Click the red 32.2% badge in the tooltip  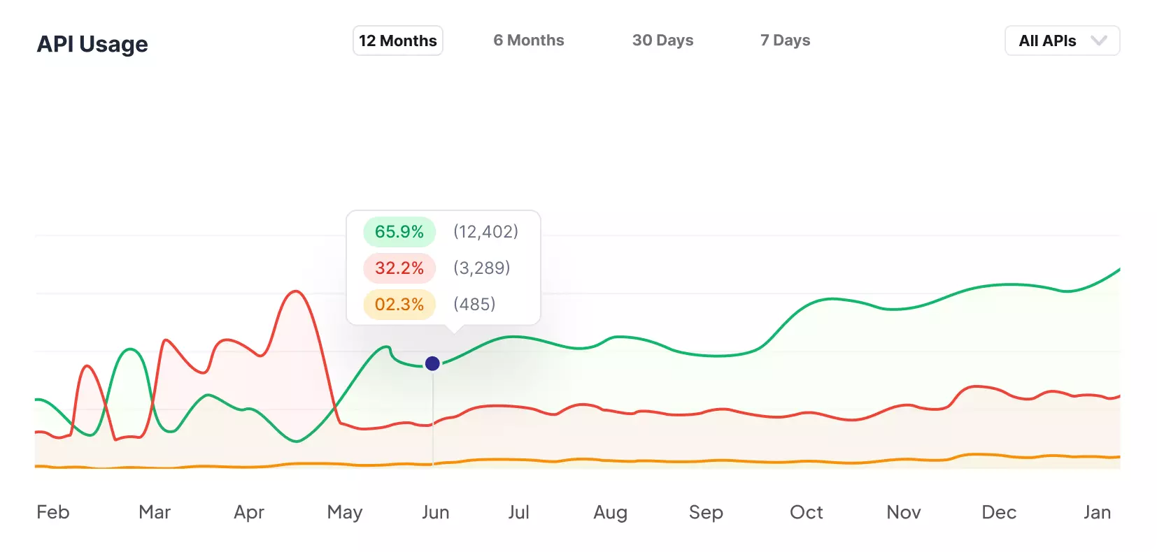point(399,268)
